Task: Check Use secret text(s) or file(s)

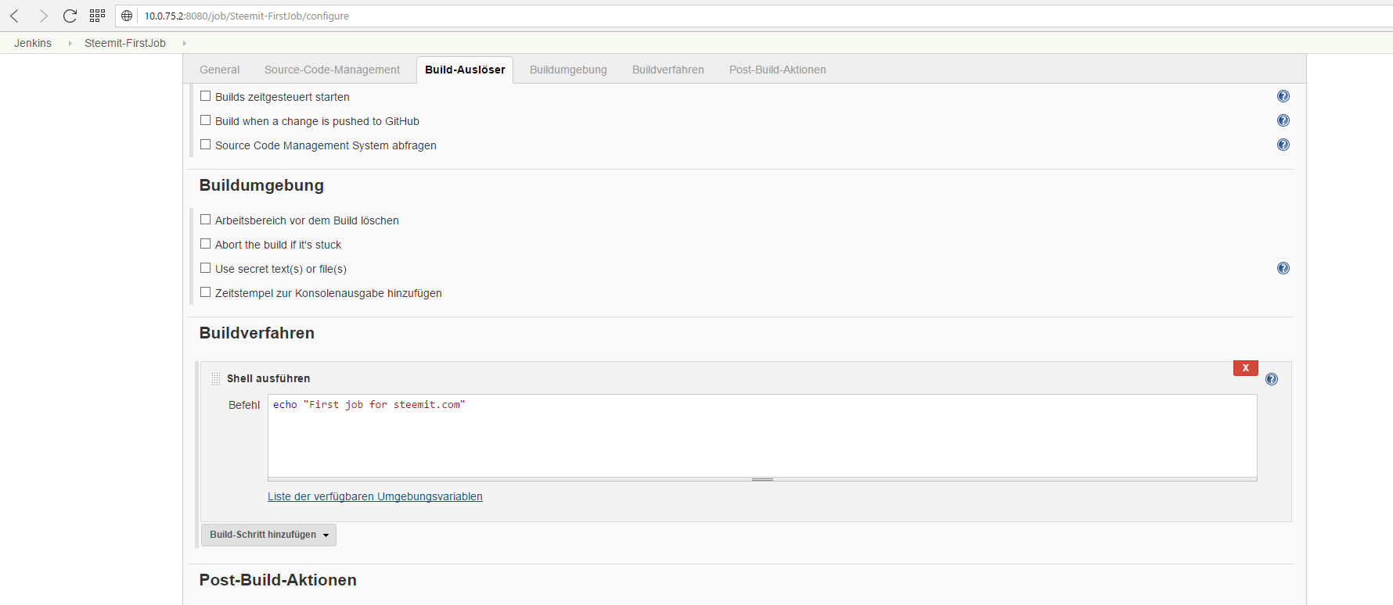Action: pyautogui.click(x=205, y=268)
